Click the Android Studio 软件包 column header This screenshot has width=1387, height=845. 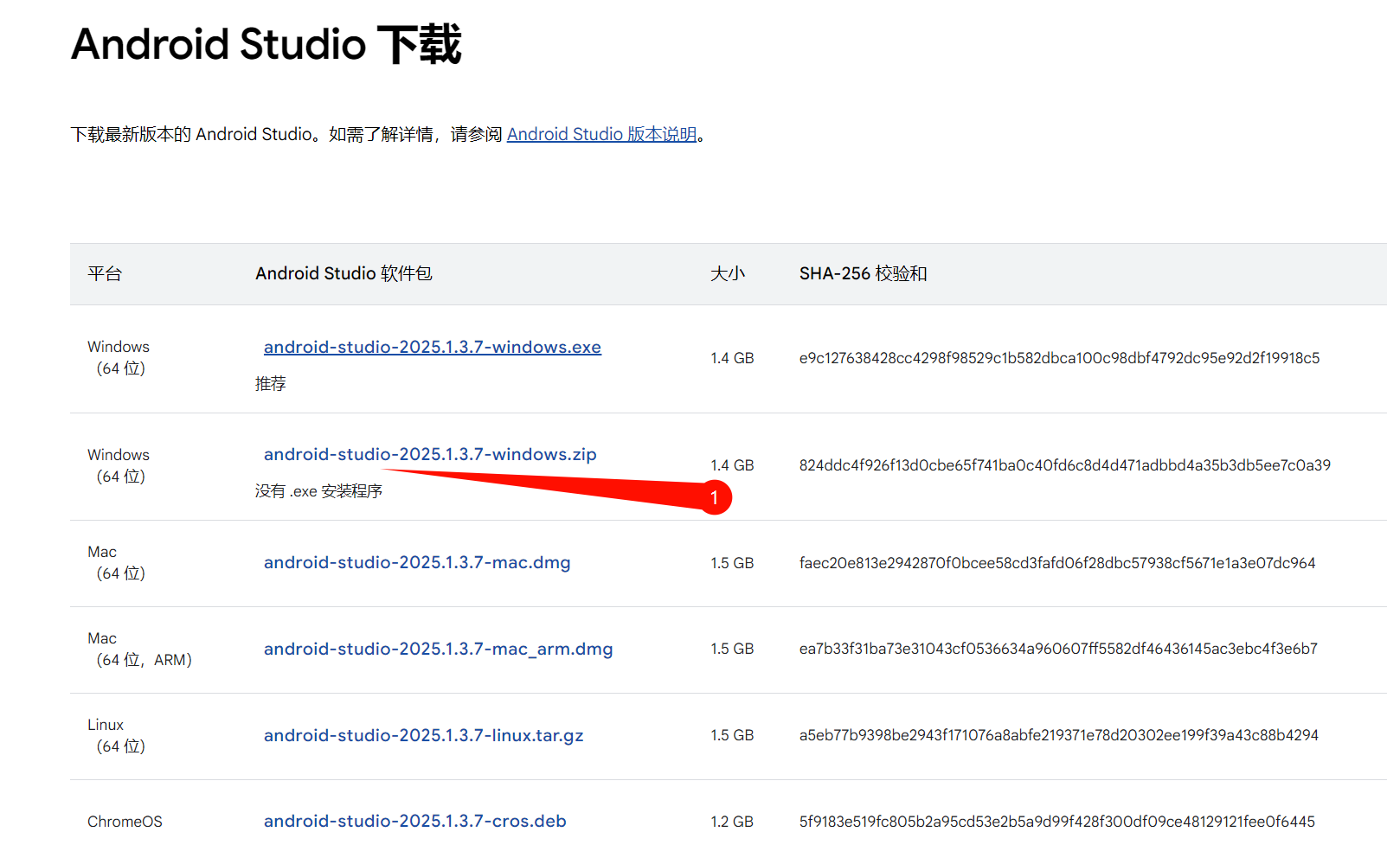tap(344, 273)
